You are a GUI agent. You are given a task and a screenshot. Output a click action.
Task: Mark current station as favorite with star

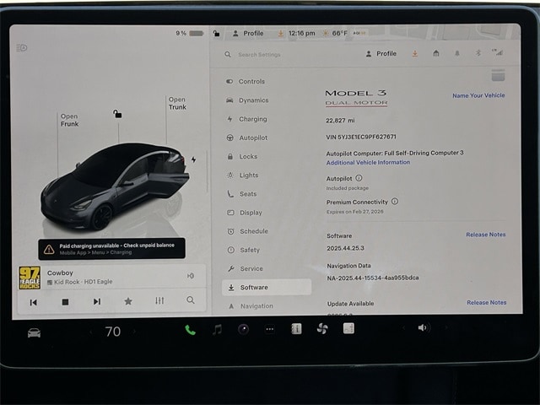pyautogui.click(x=128, y=301)
